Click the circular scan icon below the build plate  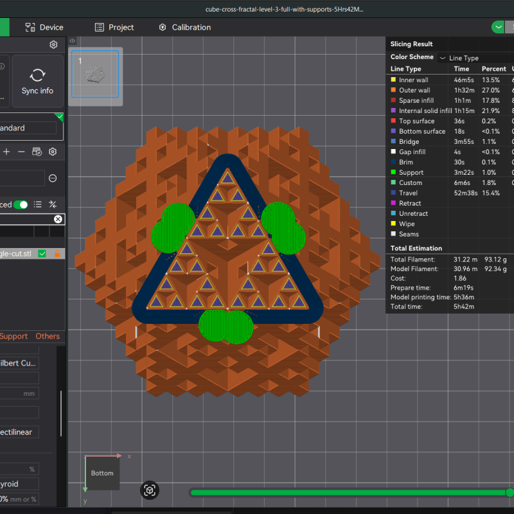point(150,490)
